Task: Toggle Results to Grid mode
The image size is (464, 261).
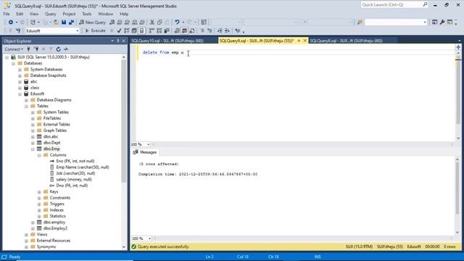Action: [x=184, y=30]
